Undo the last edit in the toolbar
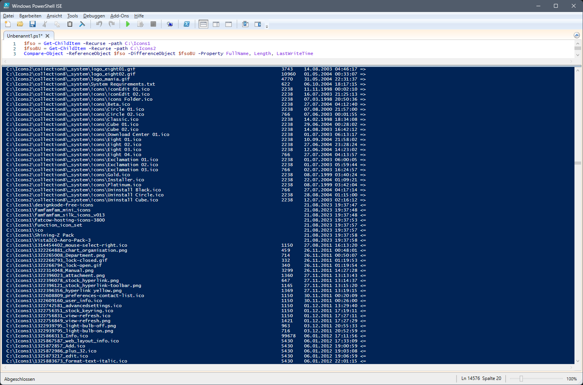583x385 pixels. [x=99, y=24]
